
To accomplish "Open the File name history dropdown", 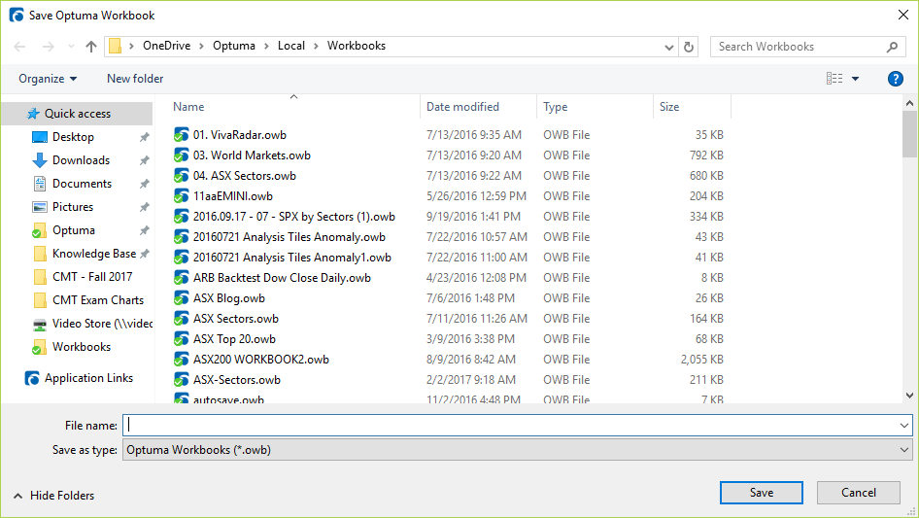I will tap(904, 426).
